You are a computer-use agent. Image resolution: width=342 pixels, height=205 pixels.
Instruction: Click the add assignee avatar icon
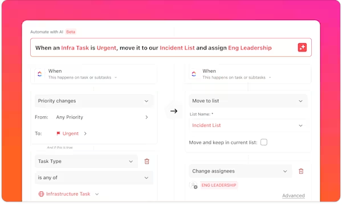coord(193,185)
